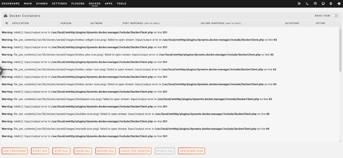The height and width of the screenshot is (158, 343).
Task: Click the logout icon in top bar
Action: click(x=299, y=3)
